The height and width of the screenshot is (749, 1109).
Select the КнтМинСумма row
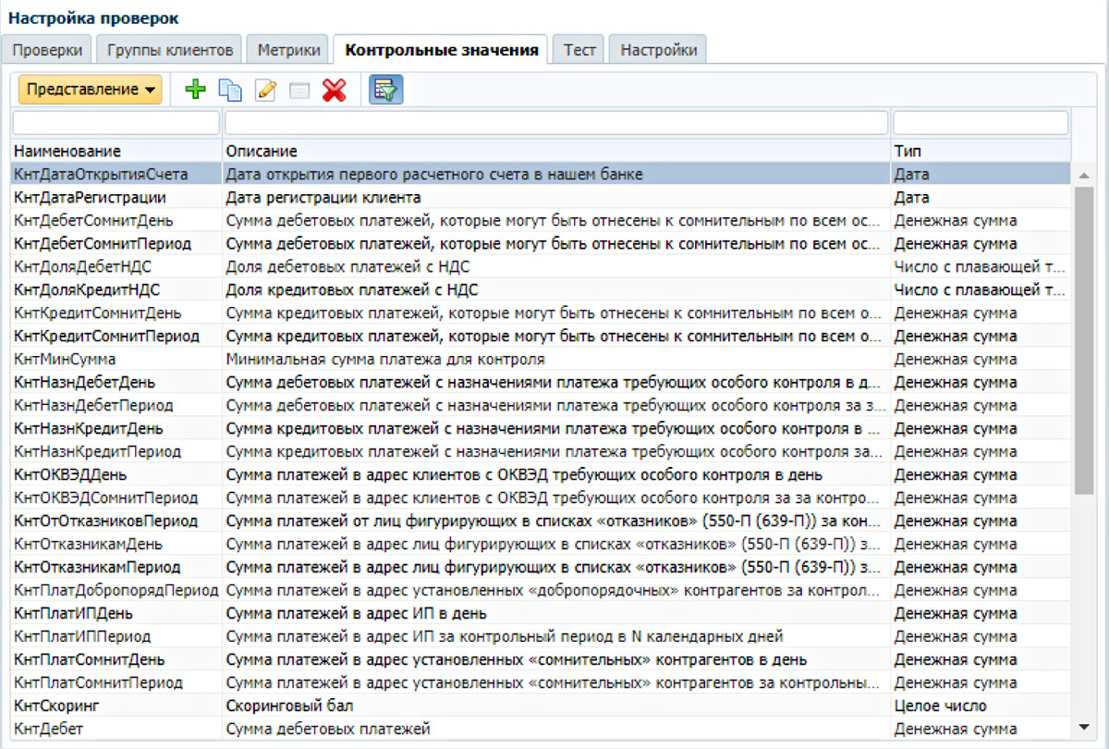(65, 360)
